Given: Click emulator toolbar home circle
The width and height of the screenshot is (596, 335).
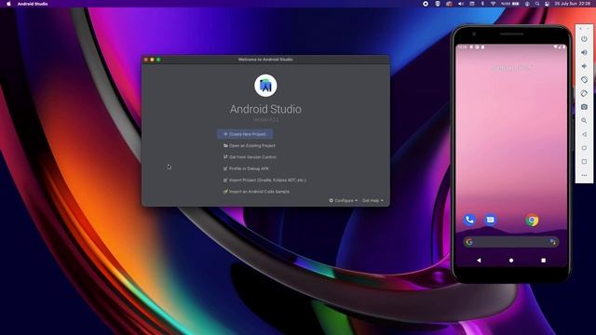Looking at the screenshot, I should pyautogui.click(x=584, y=148).
